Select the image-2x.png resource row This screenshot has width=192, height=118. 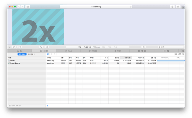pyautogui.click(x=27, y=63)
